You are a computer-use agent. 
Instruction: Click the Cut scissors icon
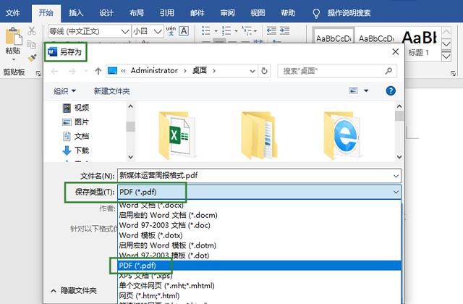(32, 30)
